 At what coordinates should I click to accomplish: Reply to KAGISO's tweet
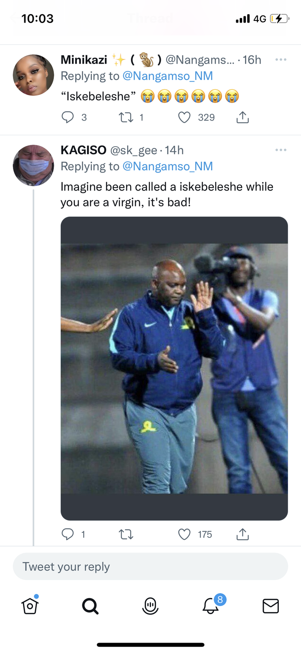[x=68, y=534]
